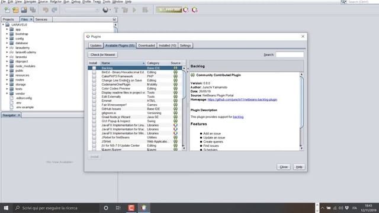
Task: Switch to the Services panel tab
Action: point(41,20)
